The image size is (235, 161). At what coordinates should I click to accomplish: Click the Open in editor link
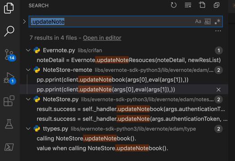(102, 38)
